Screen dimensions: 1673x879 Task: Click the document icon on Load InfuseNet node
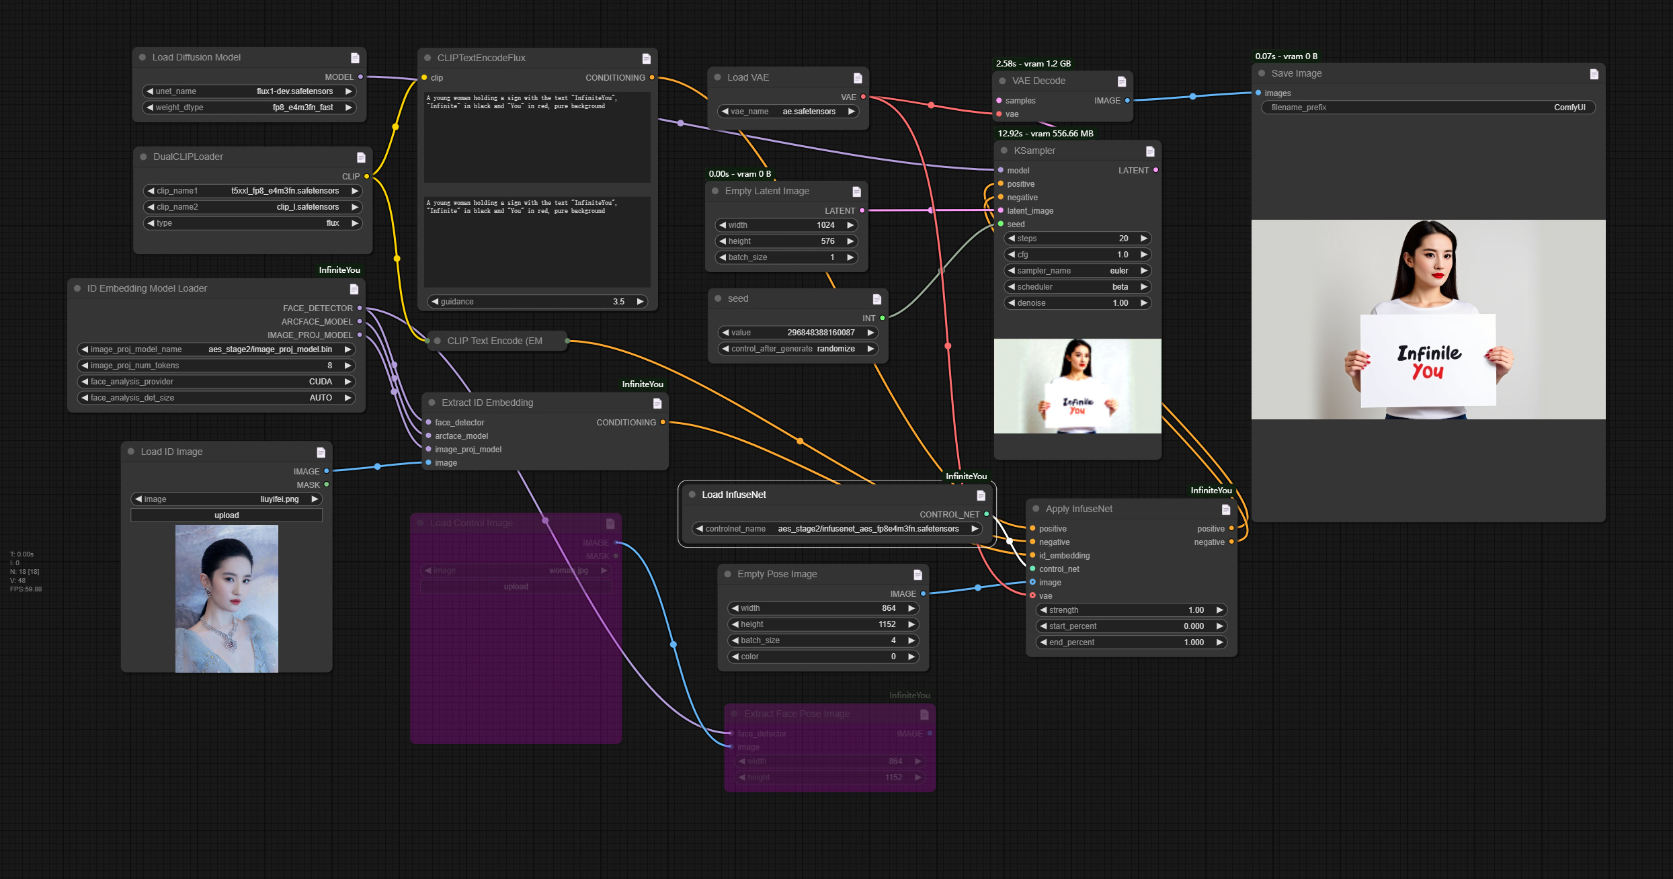pyautogui.click(x=981, y=495)
